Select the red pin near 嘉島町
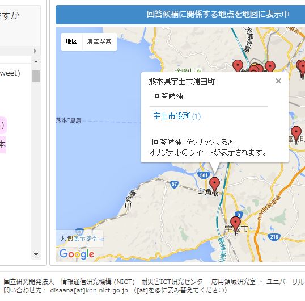Screen dimensions: 305x301 [296, 133]
